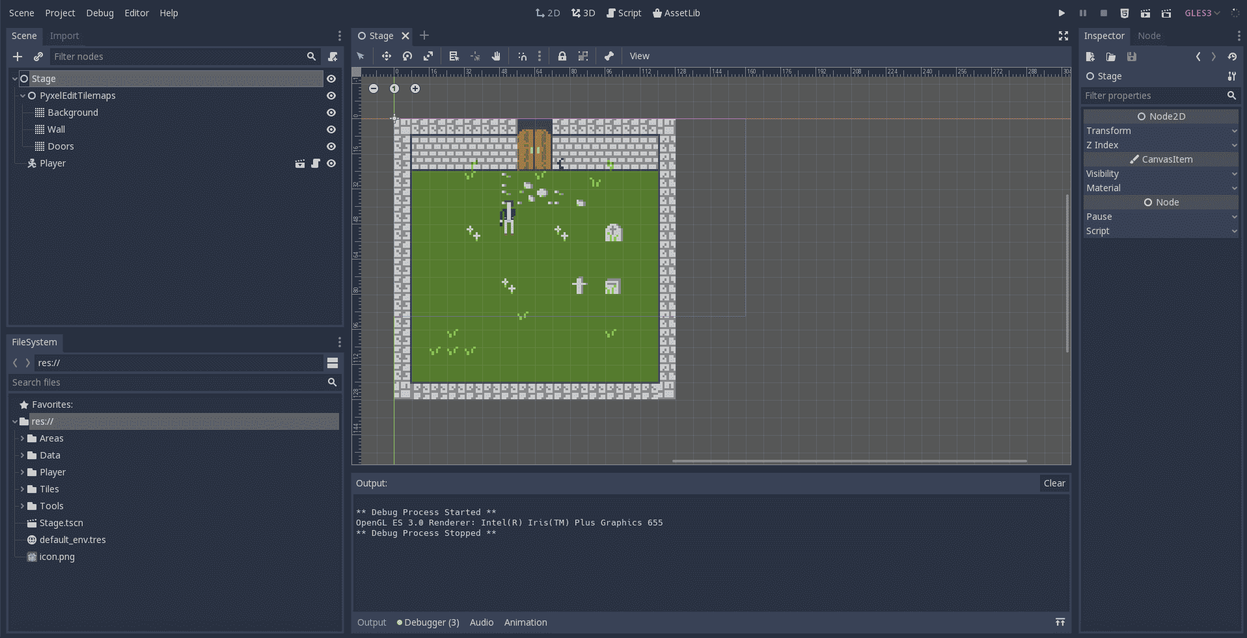Expand the Areas folder in FileSystem
Image resolution: width=1247 pixels, height=638 pixels.
pyautogui.click(x=22, y=438)
